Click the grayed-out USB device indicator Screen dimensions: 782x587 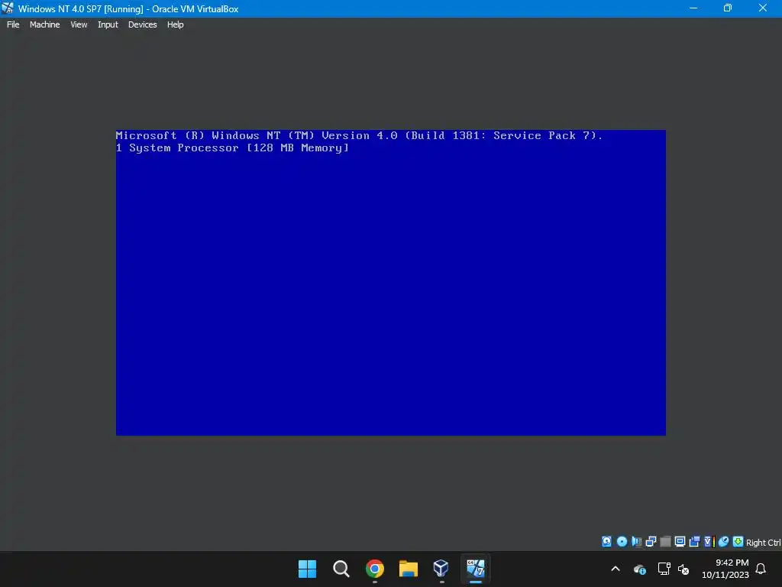[x=665, y=542]
